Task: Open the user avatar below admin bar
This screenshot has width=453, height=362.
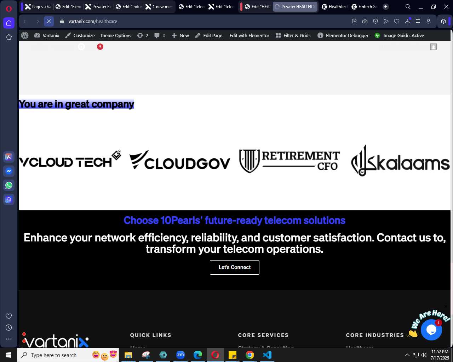Action: tap(434, 47)
